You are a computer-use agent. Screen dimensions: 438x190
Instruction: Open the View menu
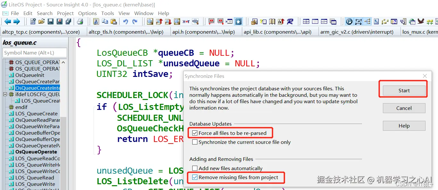pos(124,13)
